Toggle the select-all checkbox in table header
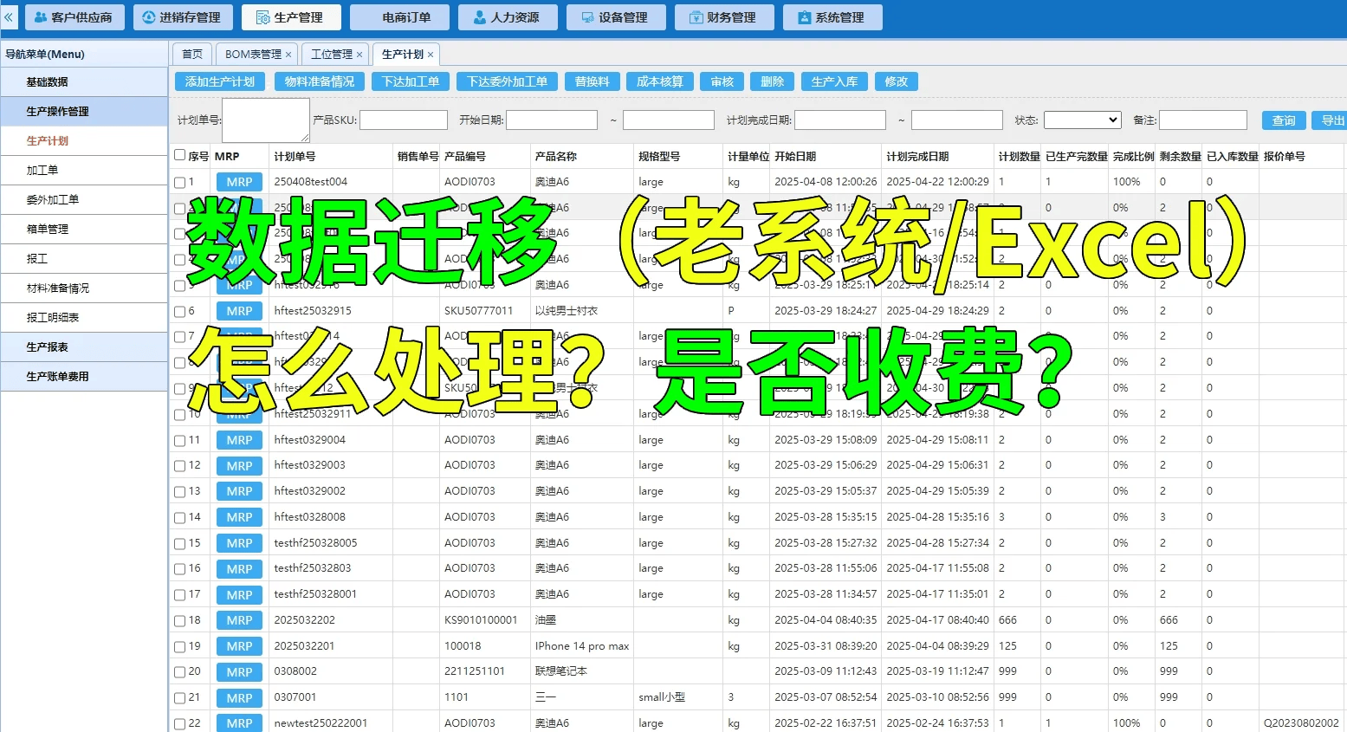 tap(180, 155)
